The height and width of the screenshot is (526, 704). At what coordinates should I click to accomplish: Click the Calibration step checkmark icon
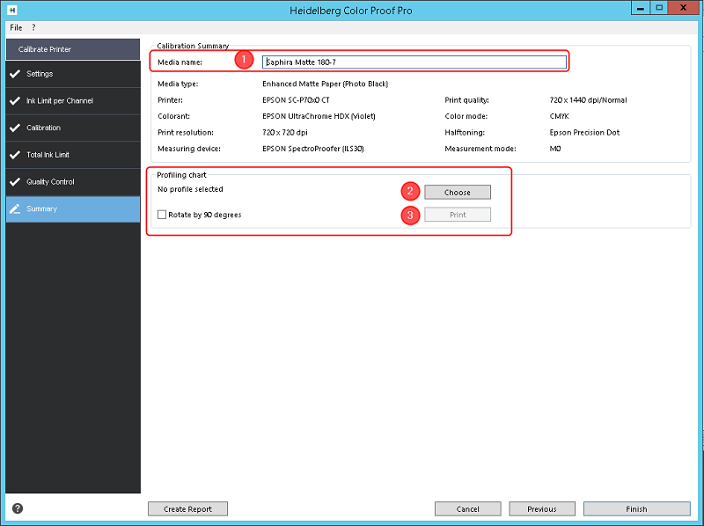click(x=15, y=128)
